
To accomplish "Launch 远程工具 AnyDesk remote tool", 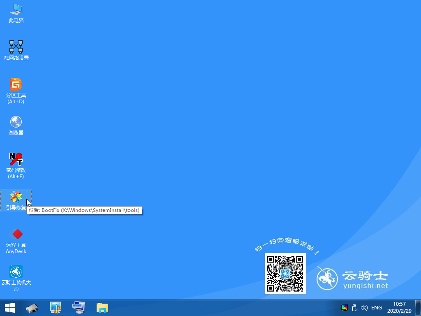I will point(16,241).
